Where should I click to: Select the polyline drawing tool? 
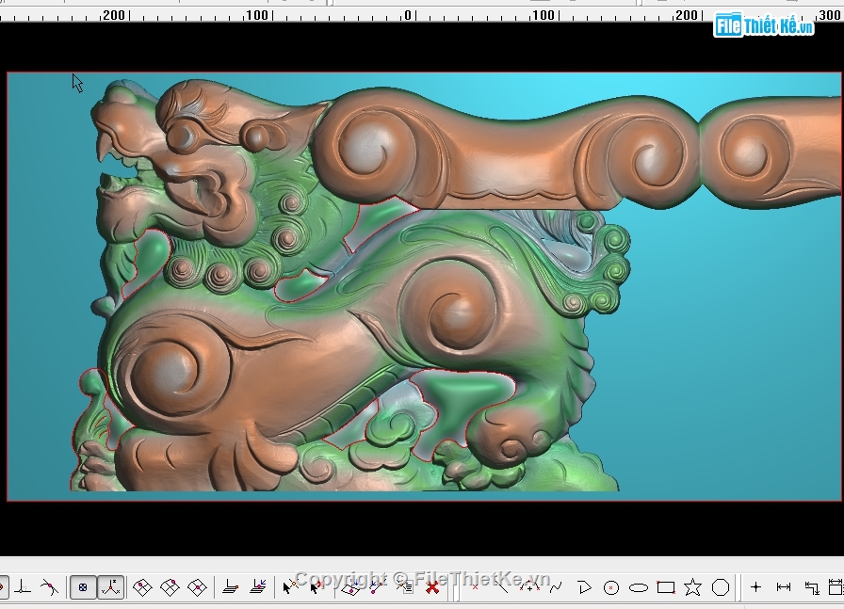pos(584,587)
